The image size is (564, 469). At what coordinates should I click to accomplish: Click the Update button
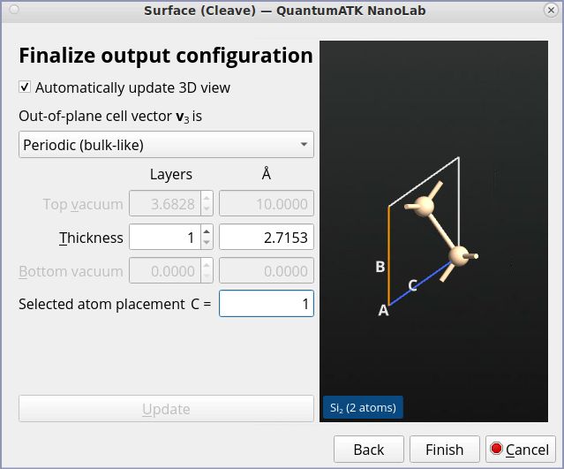166,409
